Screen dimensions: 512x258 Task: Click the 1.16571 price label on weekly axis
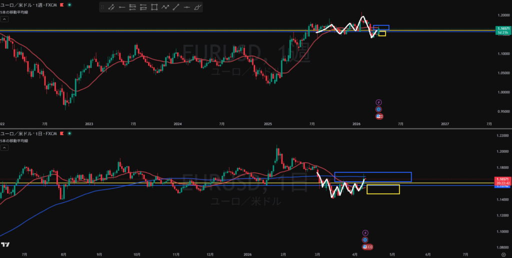(502, 29)
